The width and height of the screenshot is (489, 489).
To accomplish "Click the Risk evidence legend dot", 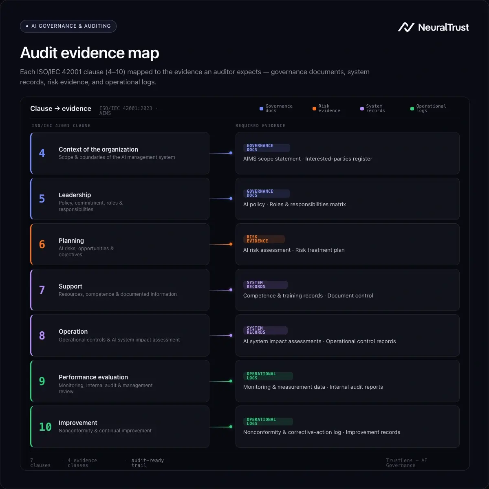I will click(x=314, y=108).
